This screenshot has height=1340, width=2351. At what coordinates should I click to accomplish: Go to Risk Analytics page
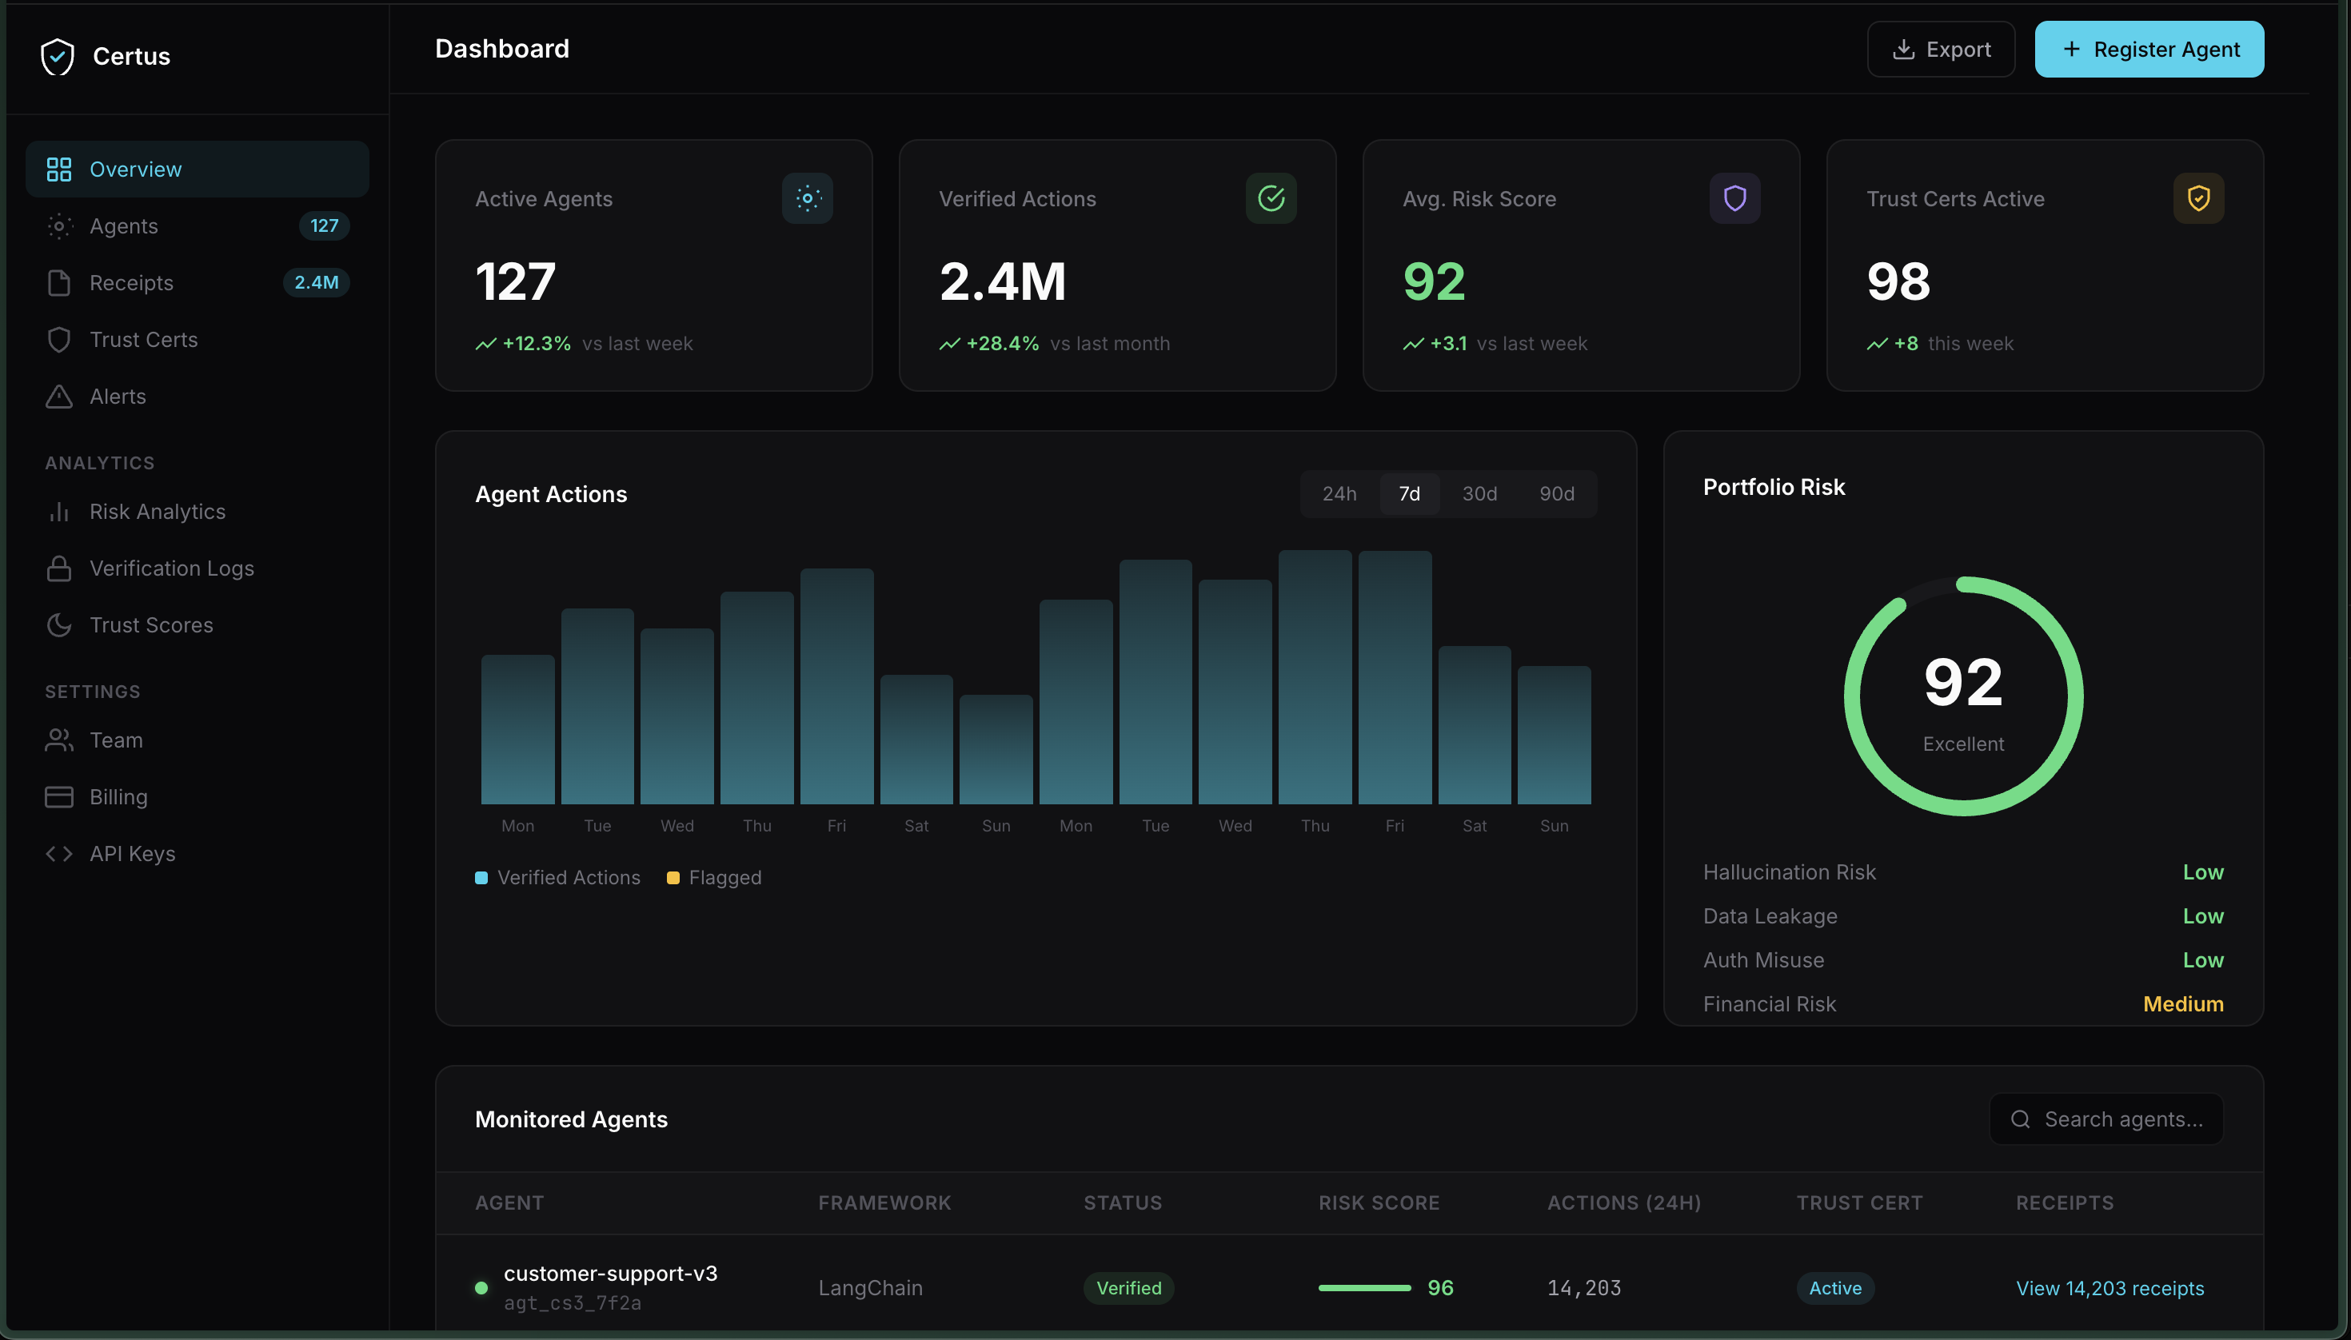pos(157,512)
